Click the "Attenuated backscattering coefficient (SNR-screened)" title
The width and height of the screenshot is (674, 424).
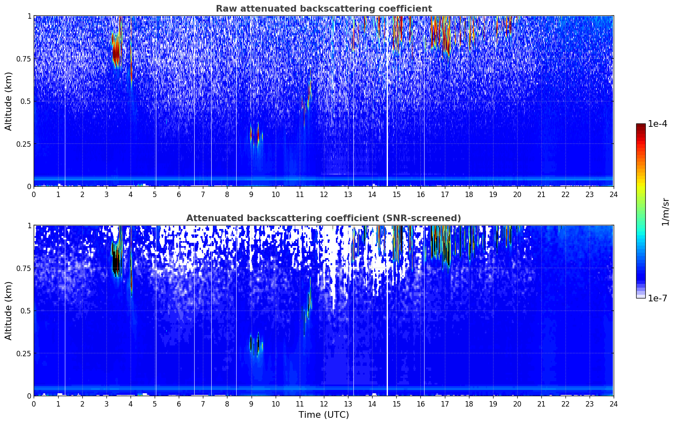[x=323, y=218]
